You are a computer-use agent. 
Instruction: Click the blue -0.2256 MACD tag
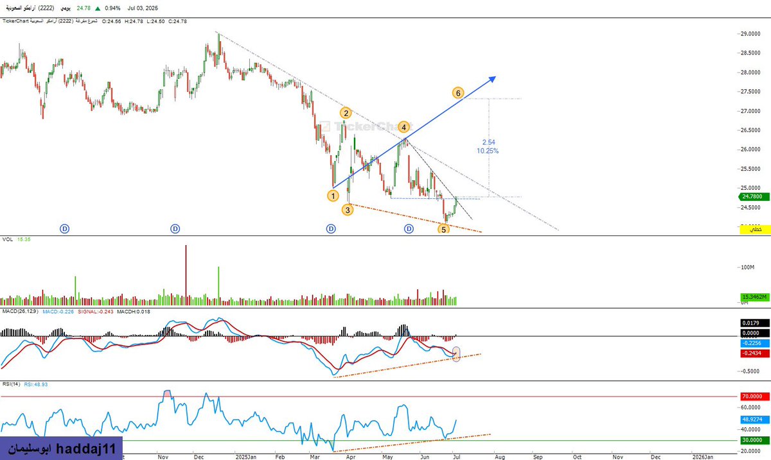coord(754,345)
